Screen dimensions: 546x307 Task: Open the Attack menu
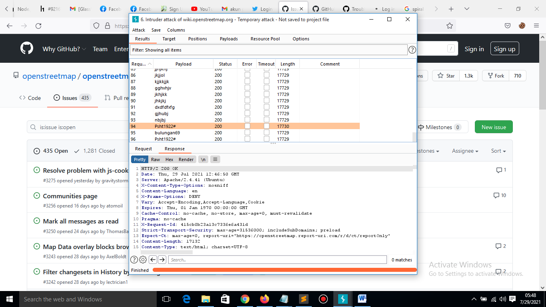point(139,30)
